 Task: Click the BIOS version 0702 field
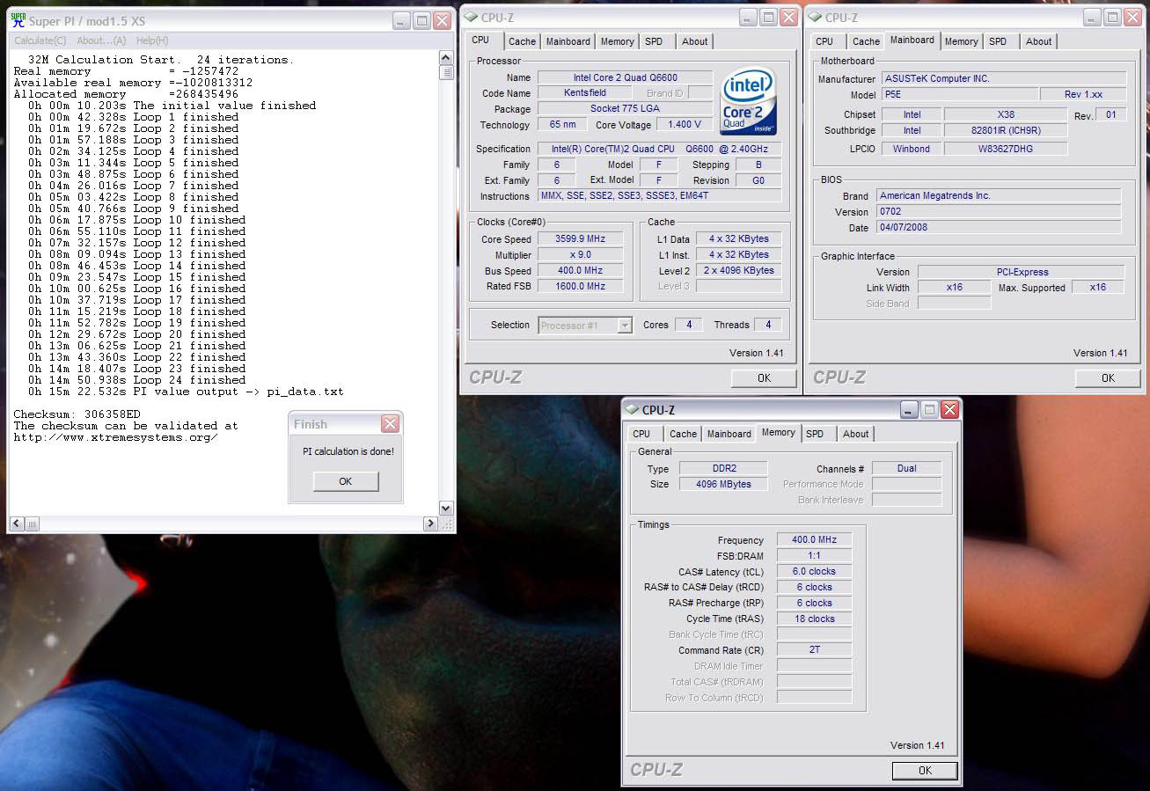999,211
